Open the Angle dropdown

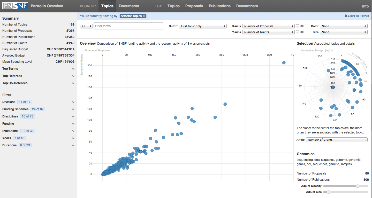click(337, 140)
